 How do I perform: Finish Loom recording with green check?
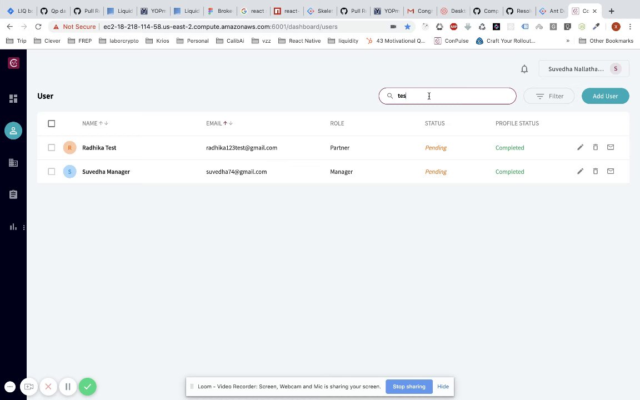[x=87, y=387]
